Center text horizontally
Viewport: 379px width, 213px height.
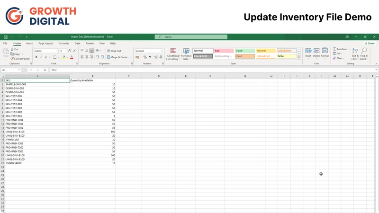87,57
